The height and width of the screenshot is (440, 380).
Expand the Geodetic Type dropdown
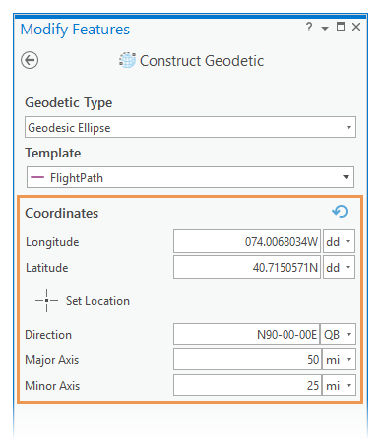(x=190, y=127)
